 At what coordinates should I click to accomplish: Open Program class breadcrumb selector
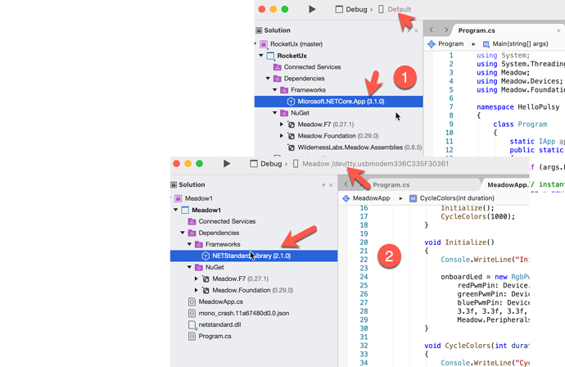pos(445,44)
